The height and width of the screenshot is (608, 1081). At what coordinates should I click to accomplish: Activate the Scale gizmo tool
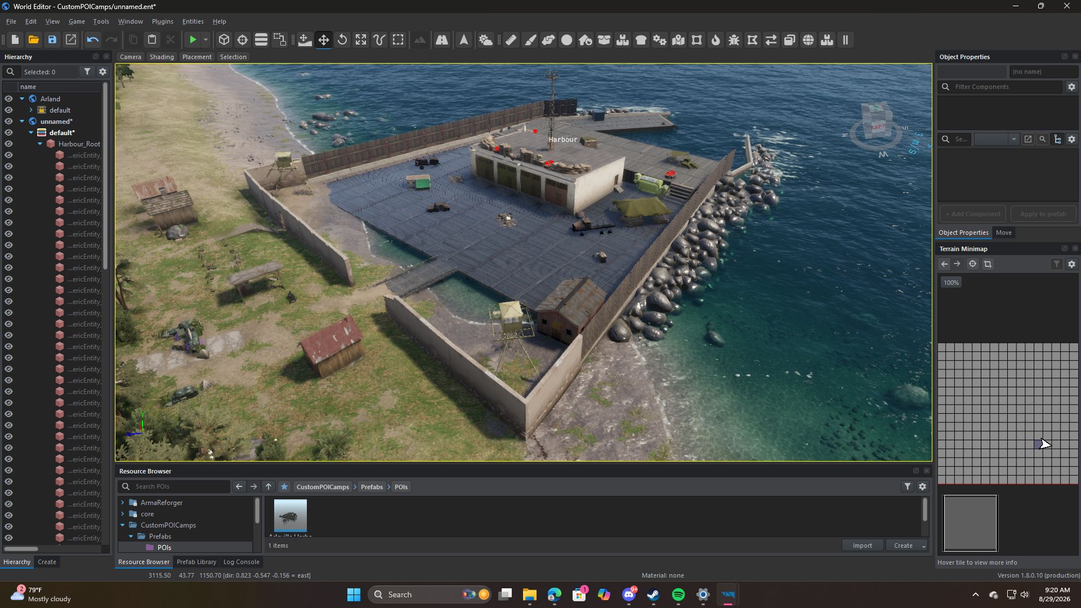click(361, 40)
